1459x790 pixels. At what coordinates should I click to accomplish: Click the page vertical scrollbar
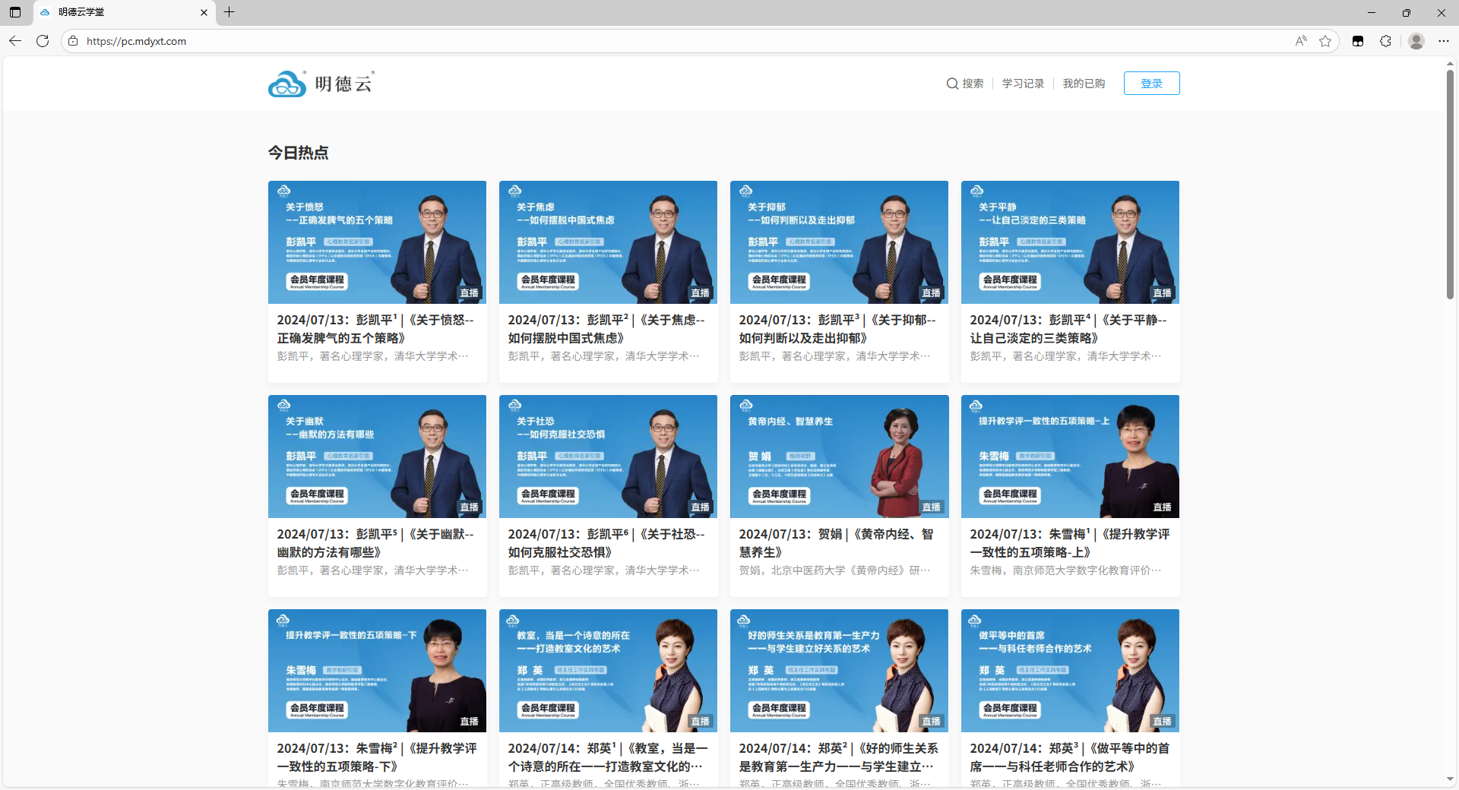coord(1450,182)
